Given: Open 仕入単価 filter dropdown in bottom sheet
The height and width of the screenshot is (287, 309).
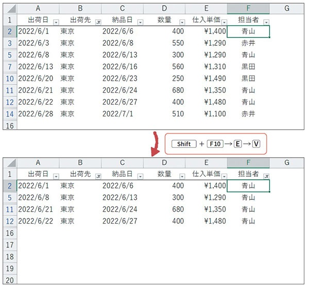Looking at the screenshot, I should [x=224, y=177].
